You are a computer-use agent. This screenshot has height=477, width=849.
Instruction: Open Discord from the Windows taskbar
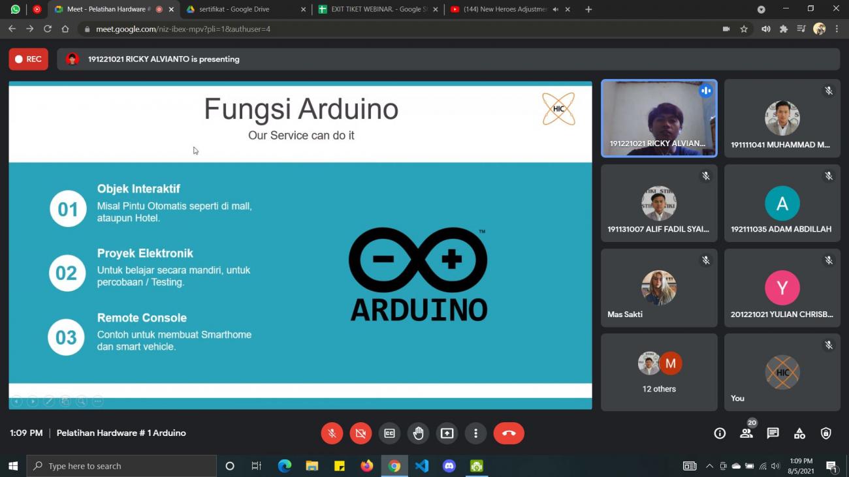click(449, 466)
